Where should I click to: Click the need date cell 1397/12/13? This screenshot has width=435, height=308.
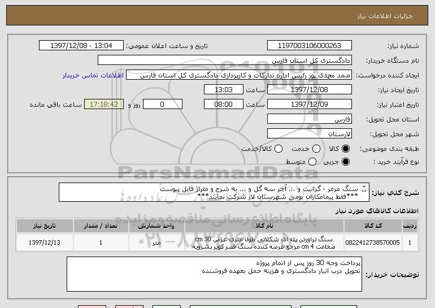coord(45,242)
